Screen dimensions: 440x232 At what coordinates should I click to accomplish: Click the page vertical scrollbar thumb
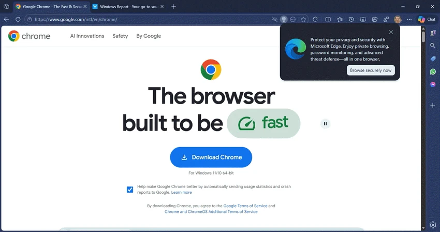[x=423, y=37]
